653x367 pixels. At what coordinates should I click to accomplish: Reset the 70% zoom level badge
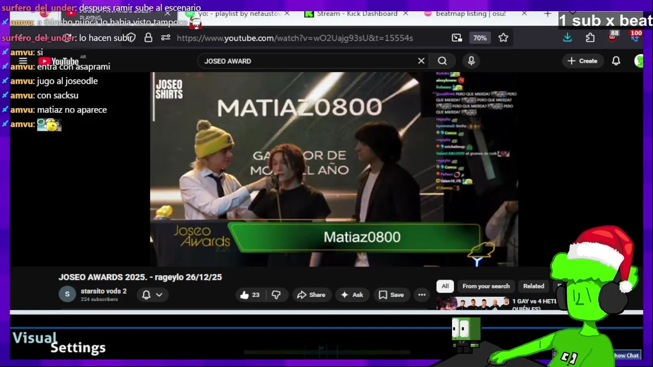(x=480, y=38)
